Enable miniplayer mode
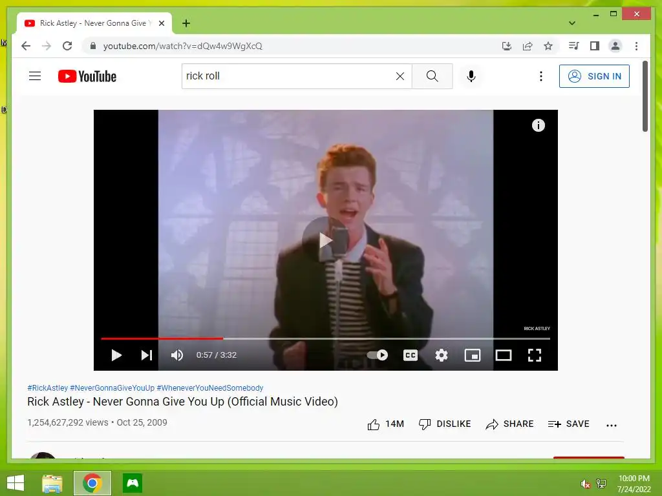The width and height of the screenshot is (662, 496). (473, 355)
